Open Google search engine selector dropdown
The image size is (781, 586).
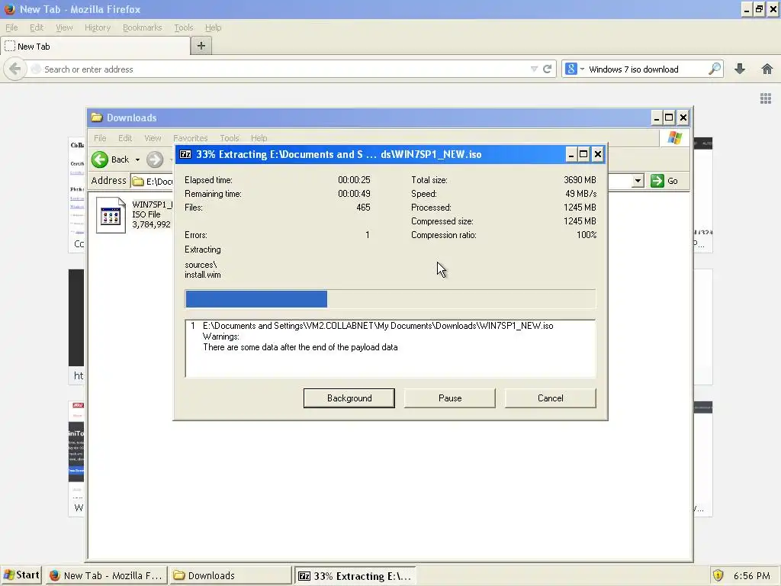coord(574,69)
